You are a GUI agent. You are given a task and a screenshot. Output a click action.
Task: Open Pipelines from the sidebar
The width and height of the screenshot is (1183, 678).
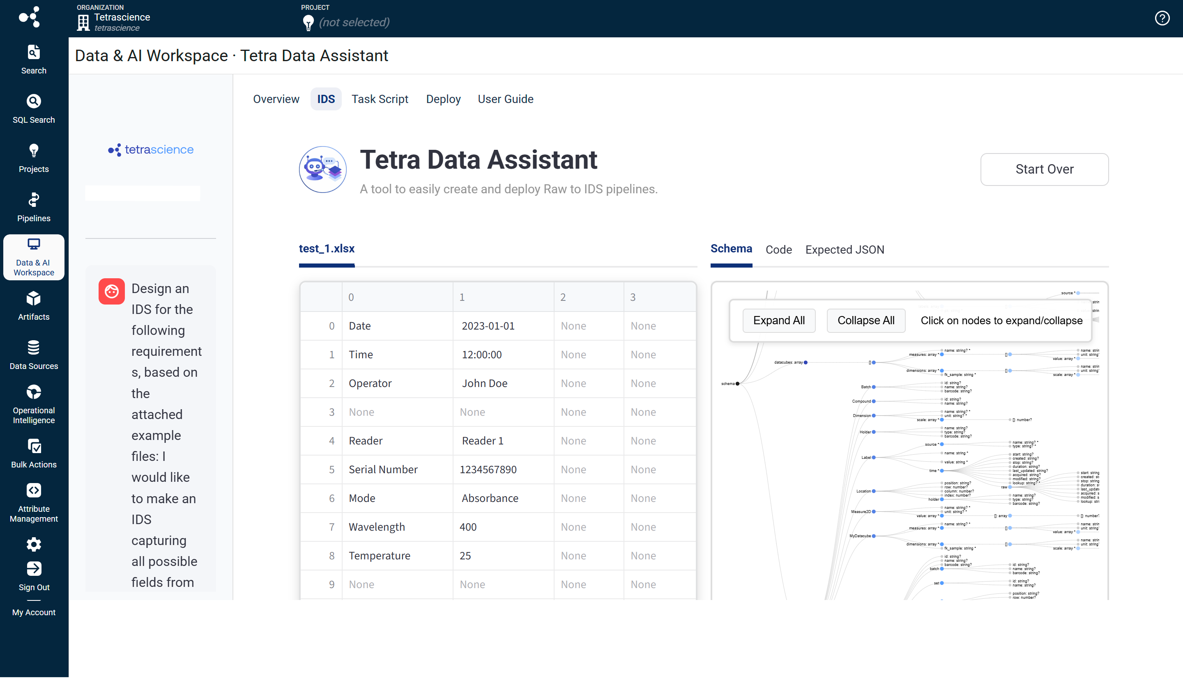coord(33,207)
